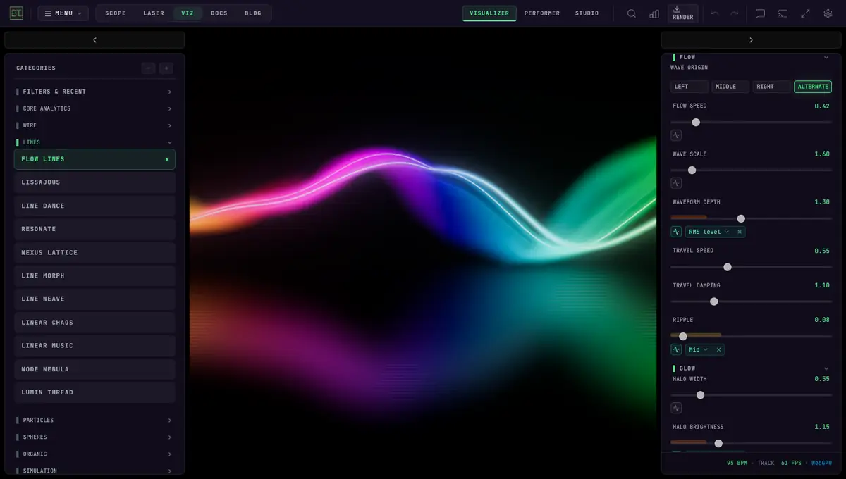846x479 pixels.
Task: Open the RMS level source dropdown
Action: (x=709, y=232)
